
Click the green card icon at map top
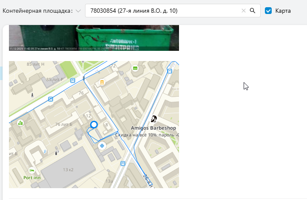click(135, 68)
